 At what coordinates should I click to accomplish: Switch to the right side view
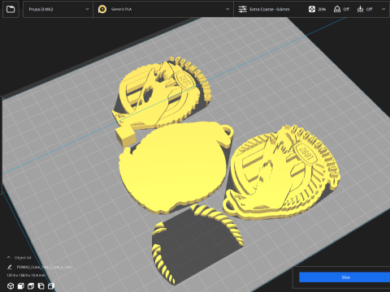pyautogui.click(x=51, y=286)
